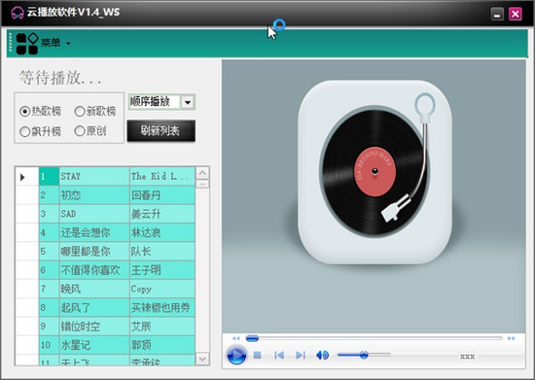Click artist cell 队长
Image resolution: width=535 pixels, height=380 pixels.
tap(162, 251)
